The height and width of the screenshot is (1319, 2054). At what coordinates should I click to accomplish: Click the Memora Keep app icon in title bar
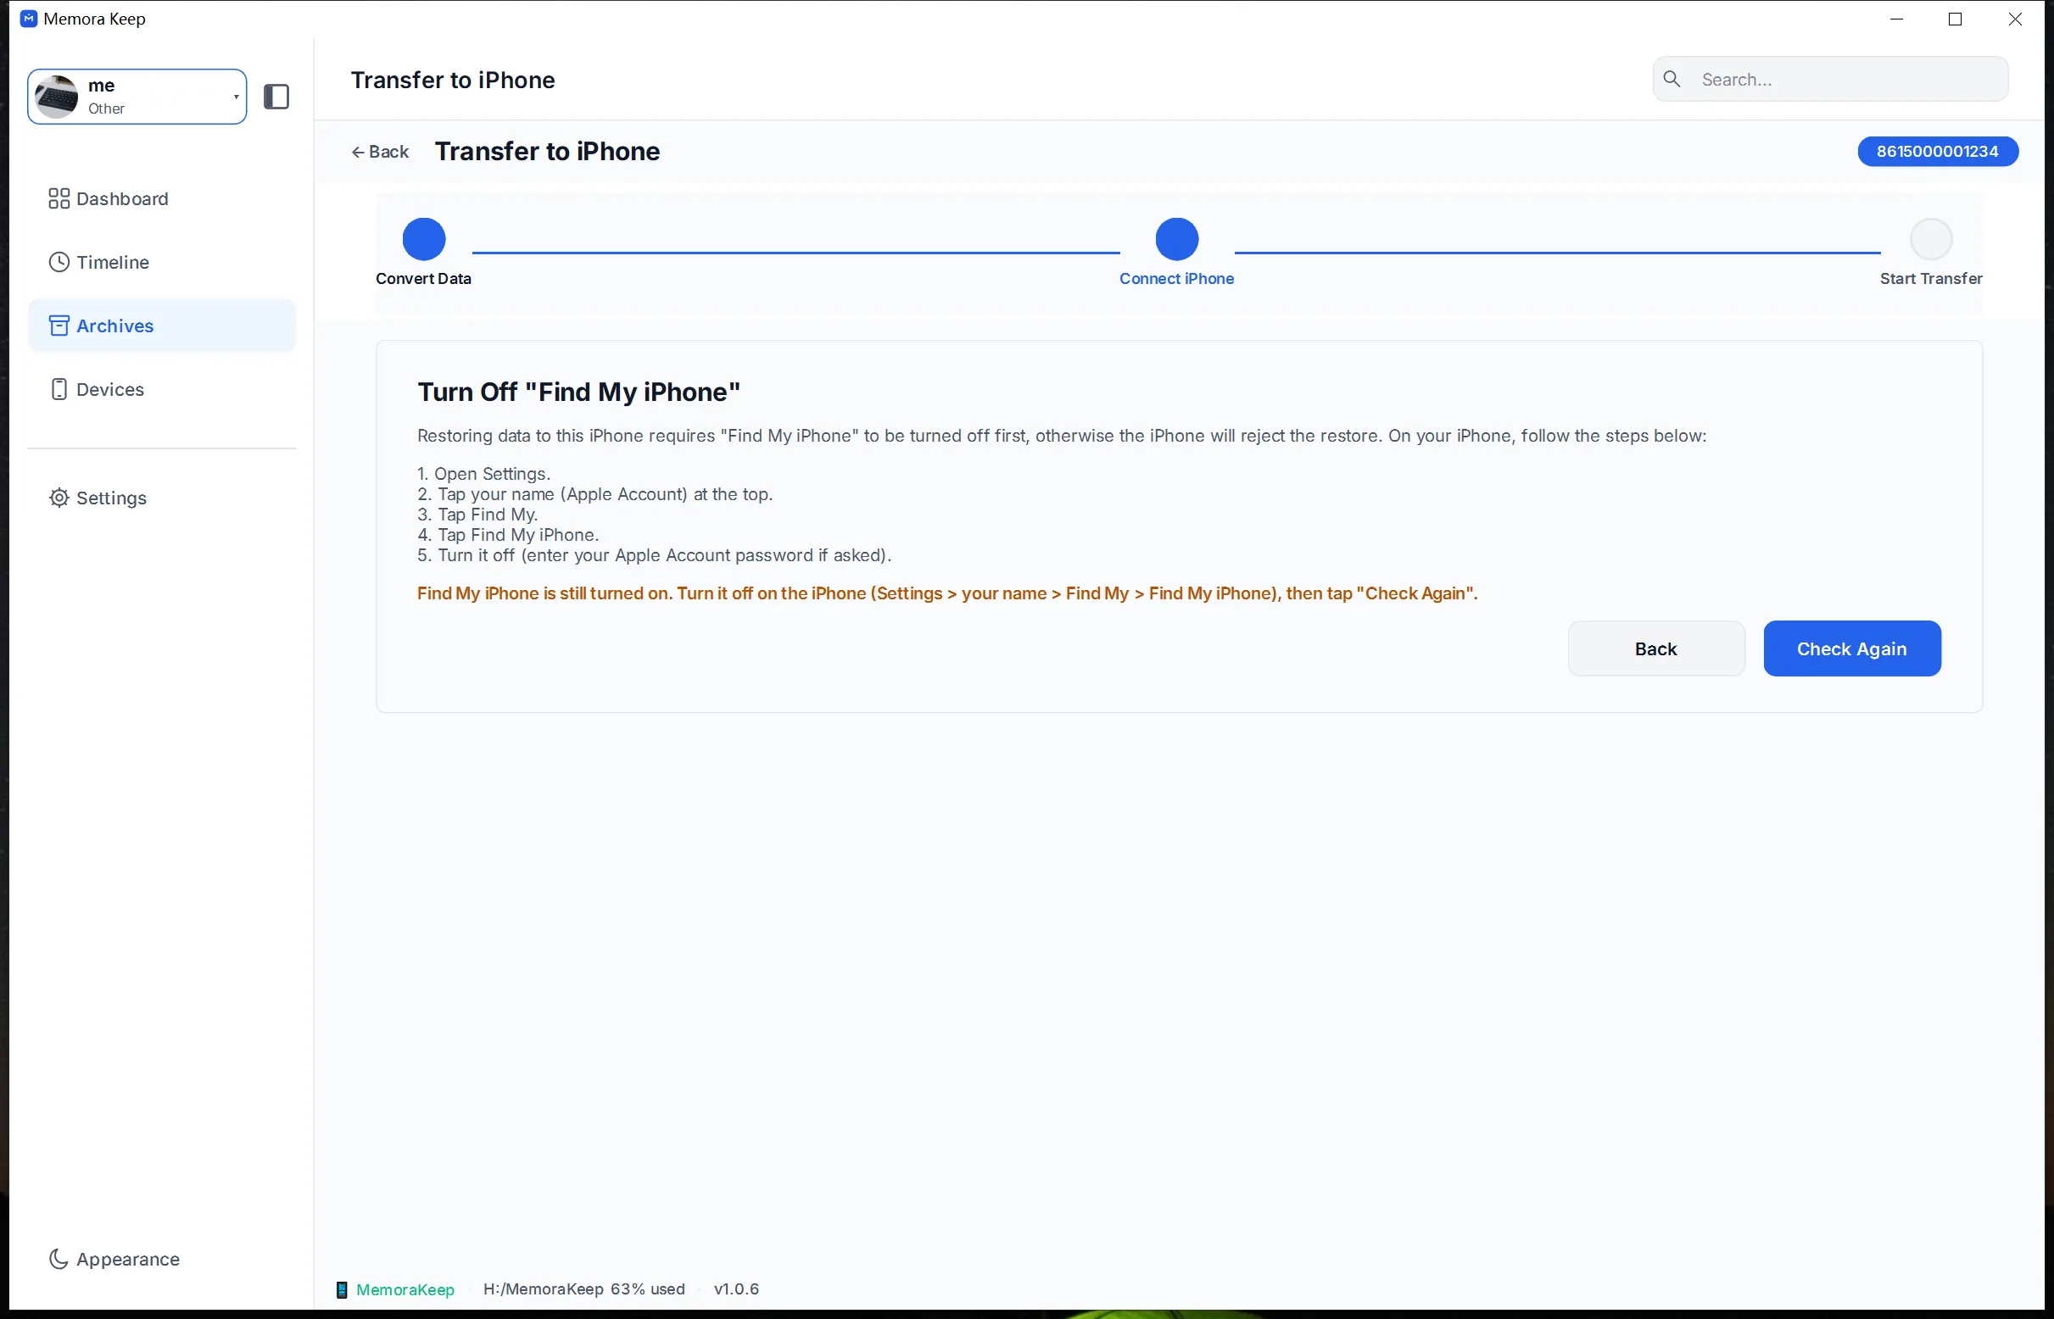(28, 19)
